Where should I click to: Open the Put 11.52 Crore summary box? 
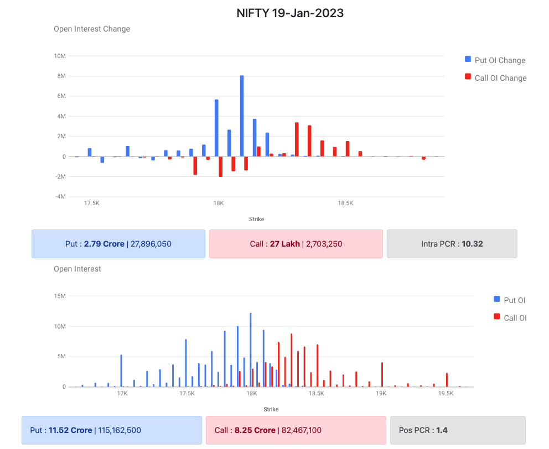(112, 430)
